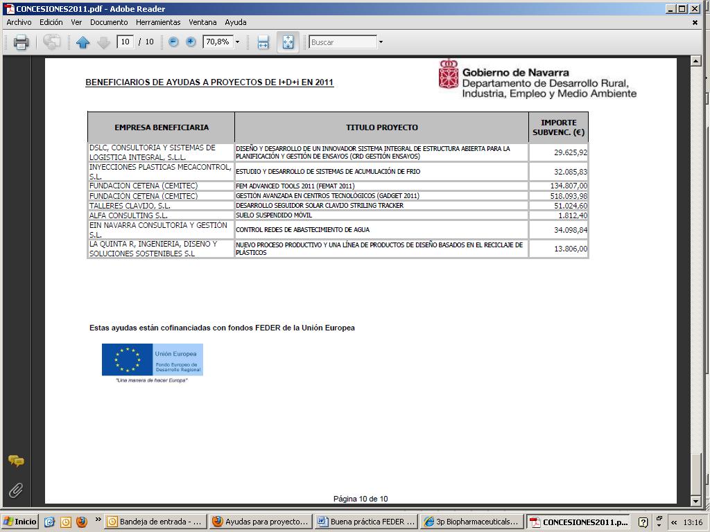
Task: Click the scrollbar up arrow
Action: pos(696,61)
